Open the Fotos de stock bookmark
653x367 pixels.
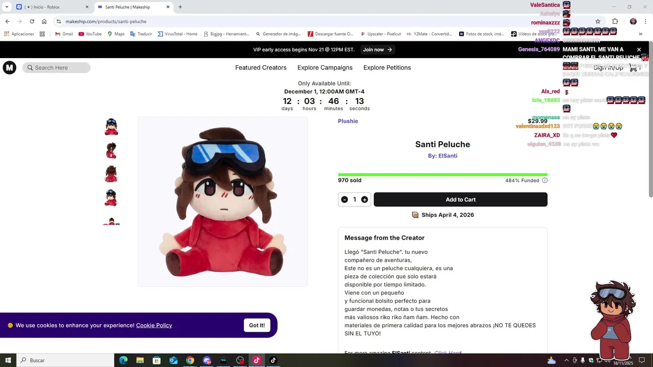(481, 34)
